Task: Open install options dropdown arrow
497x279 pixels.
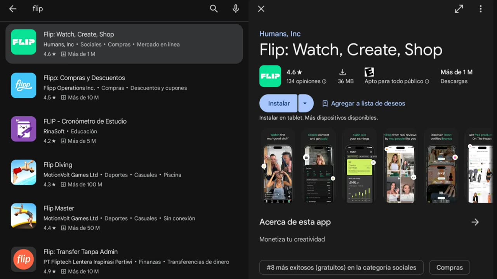Action: click(x=305, y=103)
